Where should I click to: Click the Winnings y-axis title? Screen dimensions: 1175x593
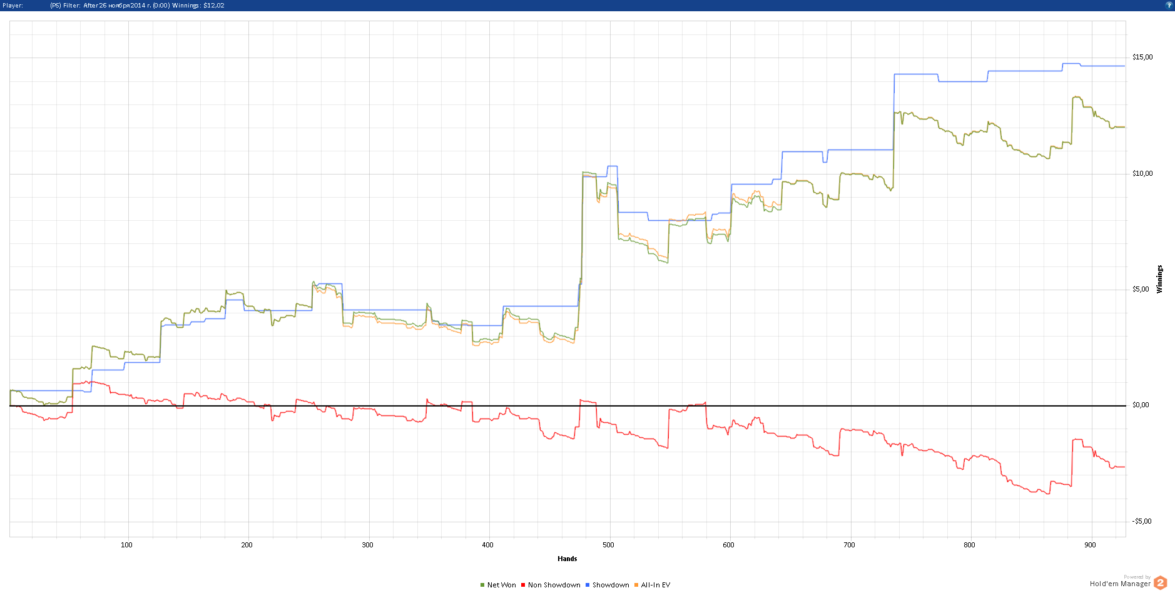1159,279
